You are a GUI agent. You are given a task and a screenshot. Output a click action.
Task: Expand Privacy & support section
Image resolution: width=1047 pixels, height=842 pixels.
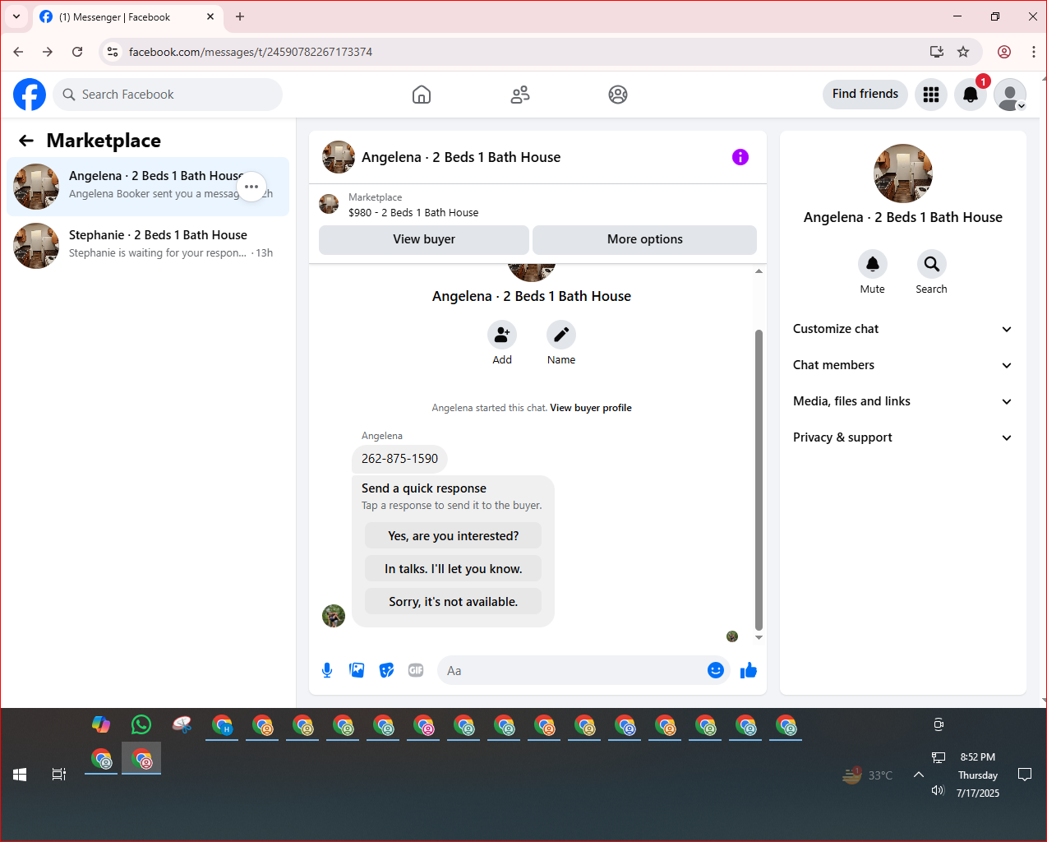(x=903, y=437)
